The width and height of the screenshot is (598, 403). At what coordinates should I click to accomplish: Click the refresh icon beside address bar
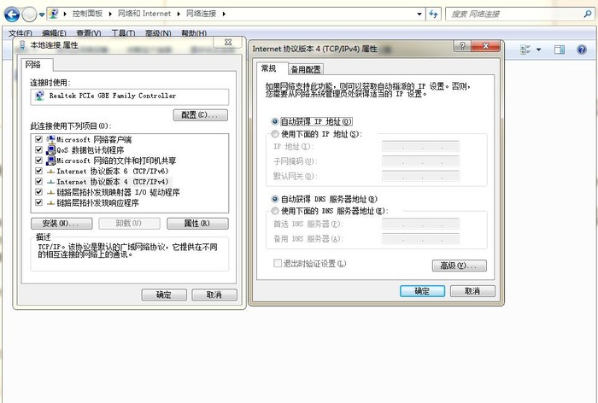[x=433, y=14]
